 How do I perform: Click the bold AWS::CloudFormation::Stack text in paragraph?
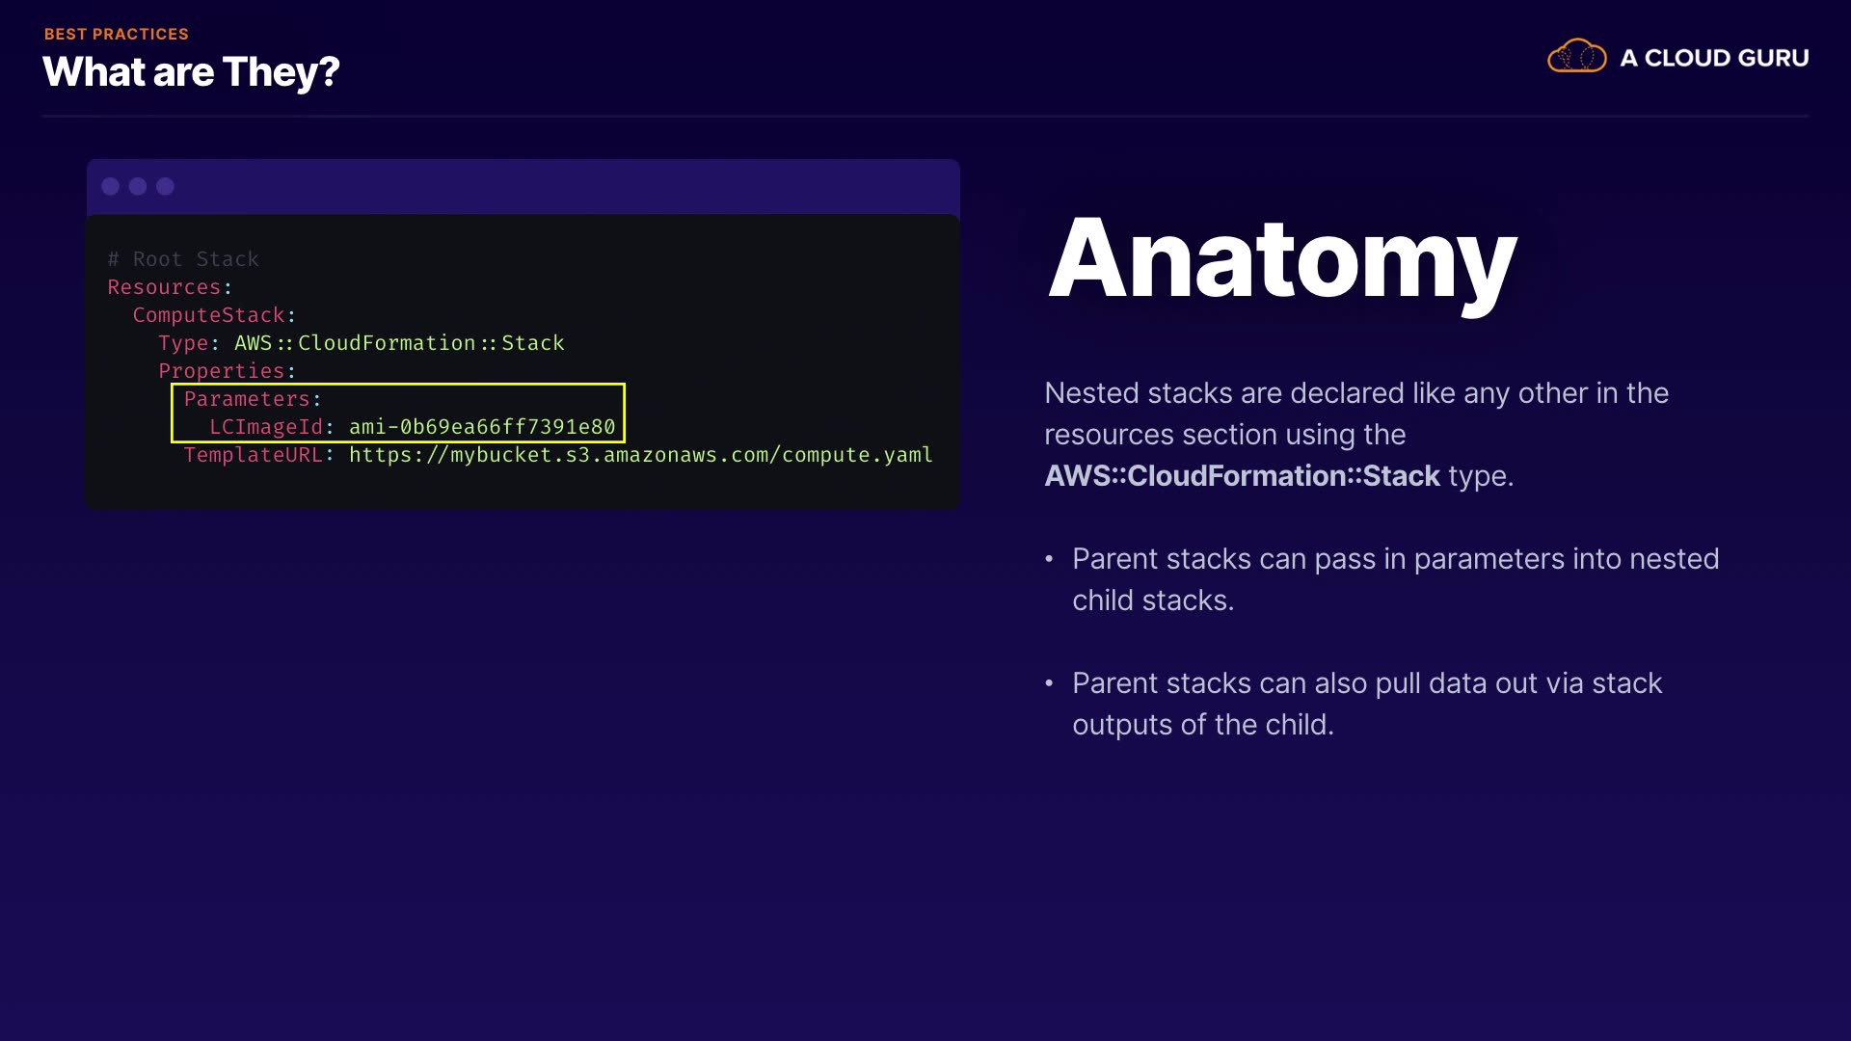(x=1242, y=476)
